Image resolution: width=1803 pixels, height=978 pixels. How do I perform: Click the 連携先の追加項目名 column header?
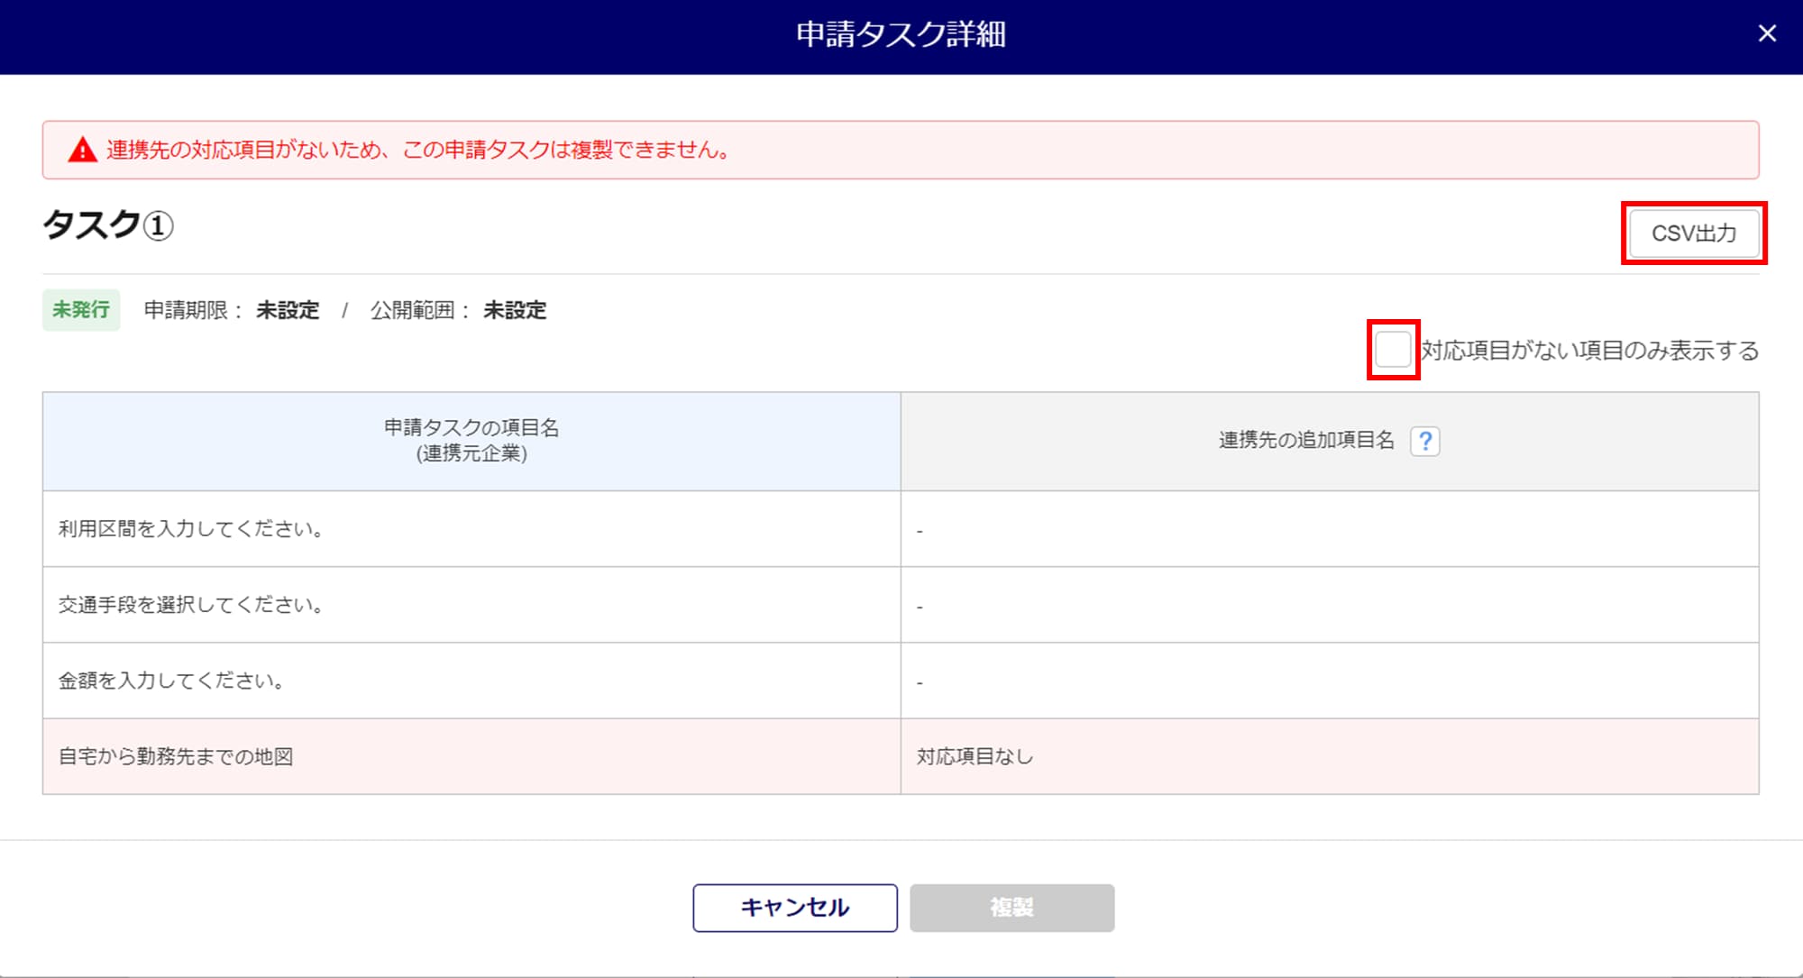coord(1305,440)
